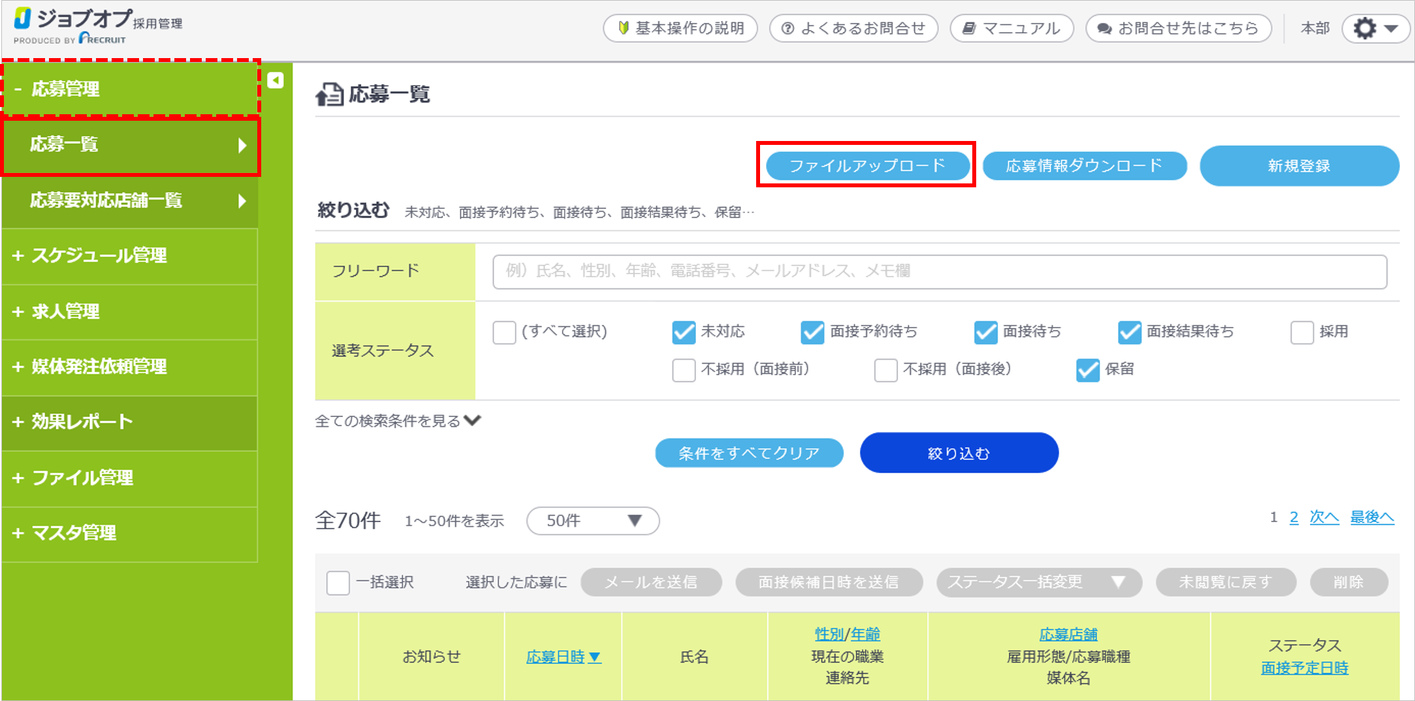Screen dimensions: 1415x701
Task: Open 応募要対応店舗一覧 from the sidebar
Action: [131, 200]
